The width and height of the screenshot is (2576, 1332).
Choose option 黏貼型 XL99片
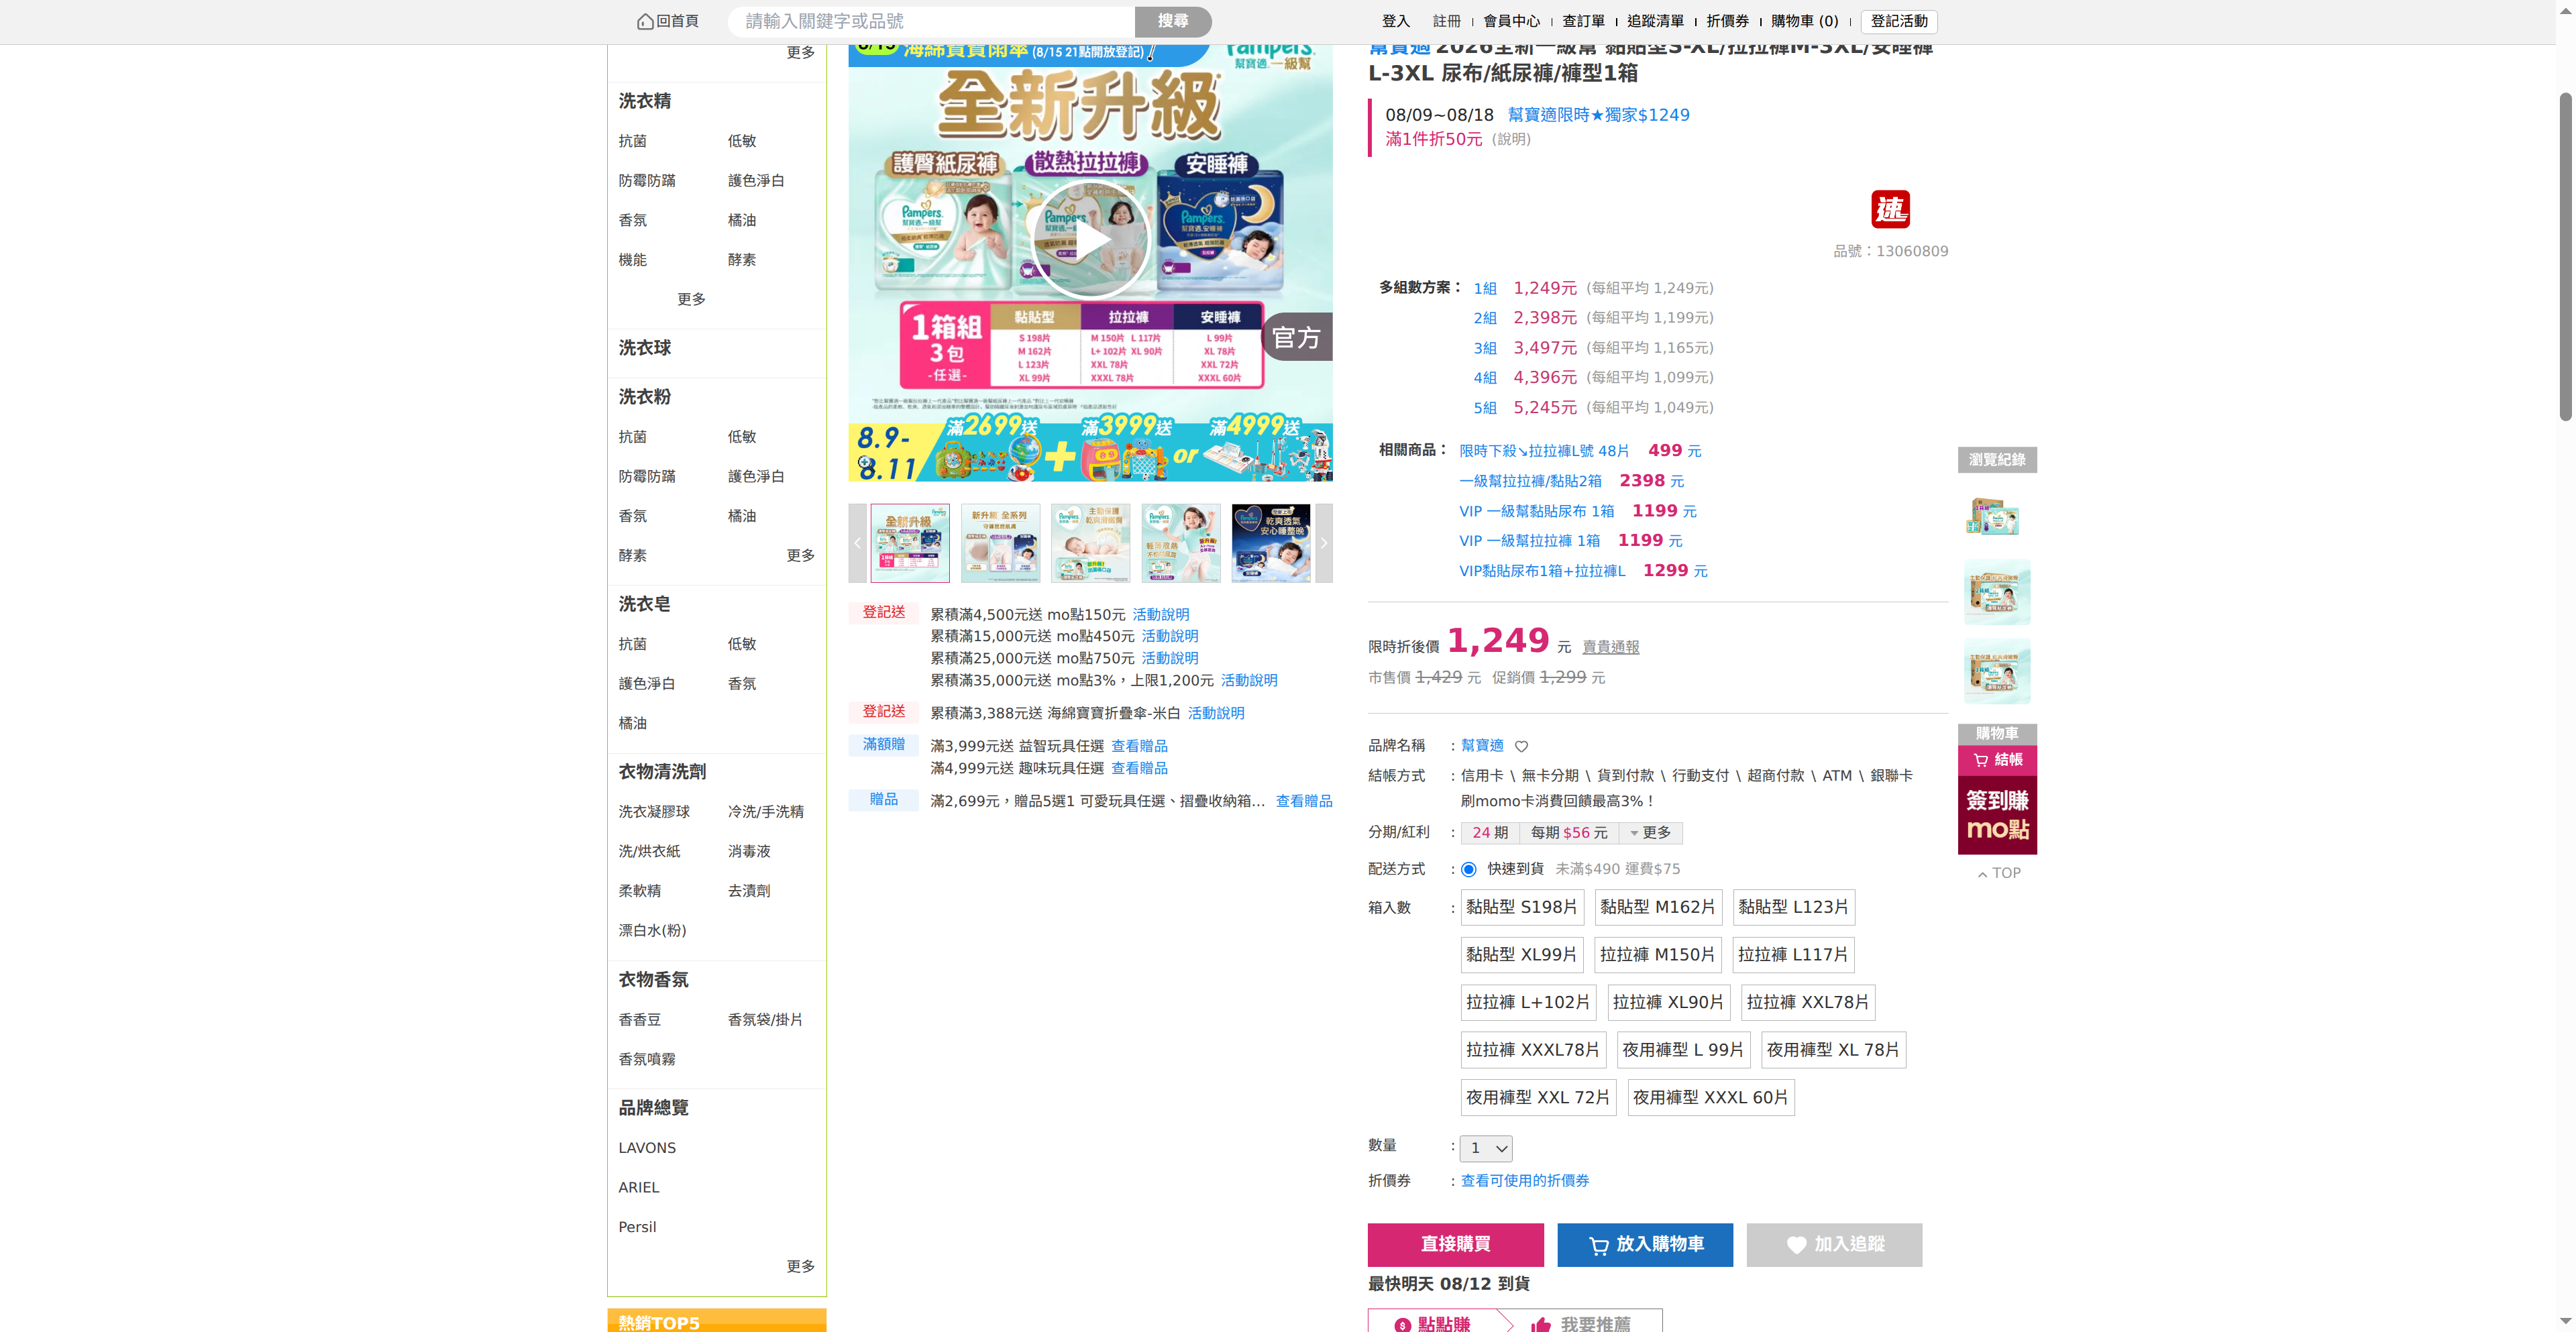pyautogui.click(x=1522, y=955)
